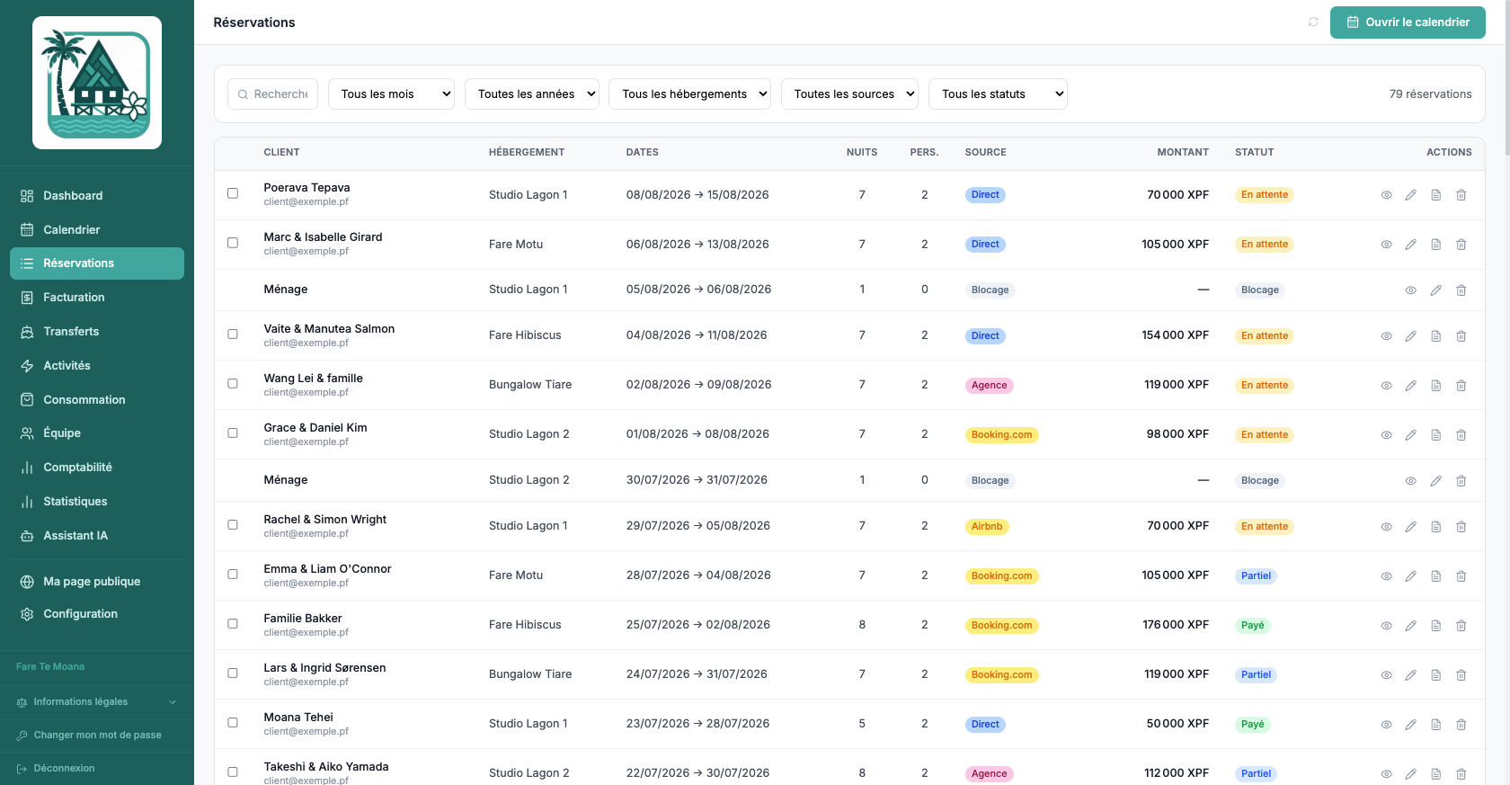
Task: Click the Ouvrir le calendrier button
Action: point(1408,22)
